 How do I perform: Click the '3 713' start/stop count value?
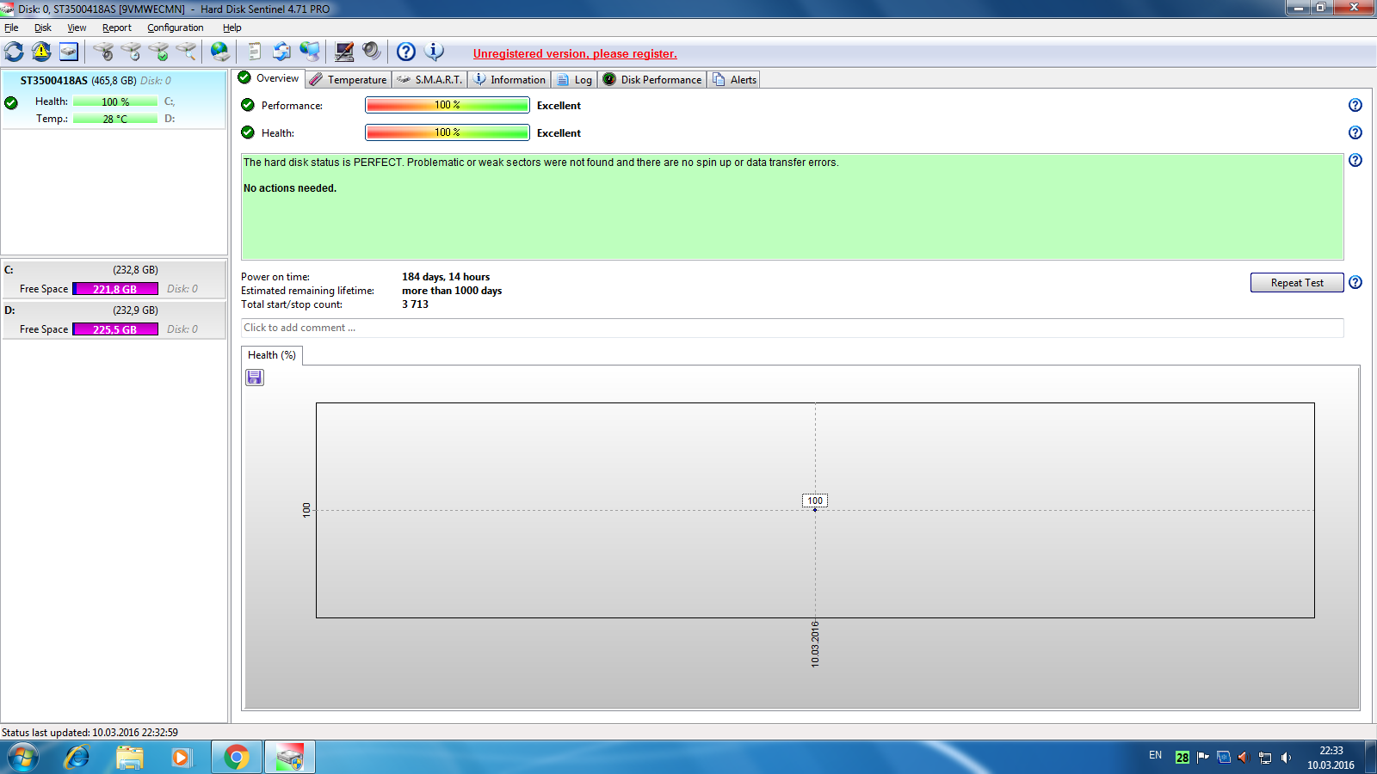(x=415, y=304)
